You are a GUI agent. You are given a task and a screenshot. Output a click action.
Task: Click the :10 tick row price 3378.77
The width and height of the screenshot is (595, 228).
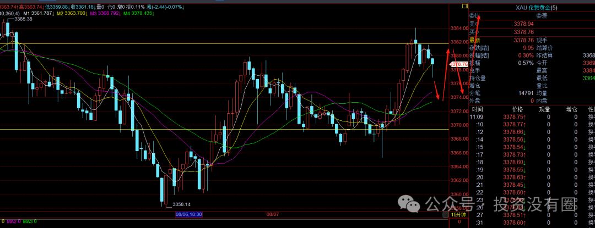pos(514,124)
